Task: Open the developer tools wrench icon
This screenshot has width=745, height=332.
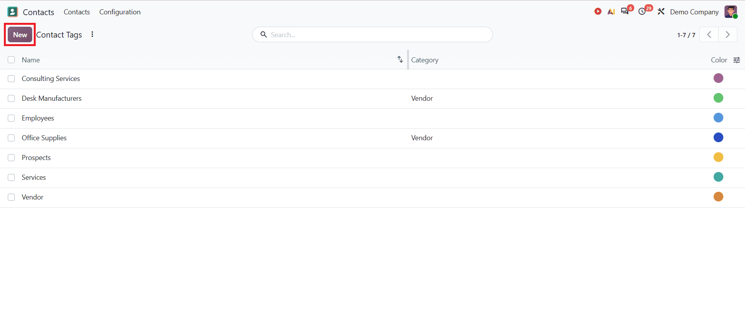Action: pyautogui.click(x=661, y=12)
